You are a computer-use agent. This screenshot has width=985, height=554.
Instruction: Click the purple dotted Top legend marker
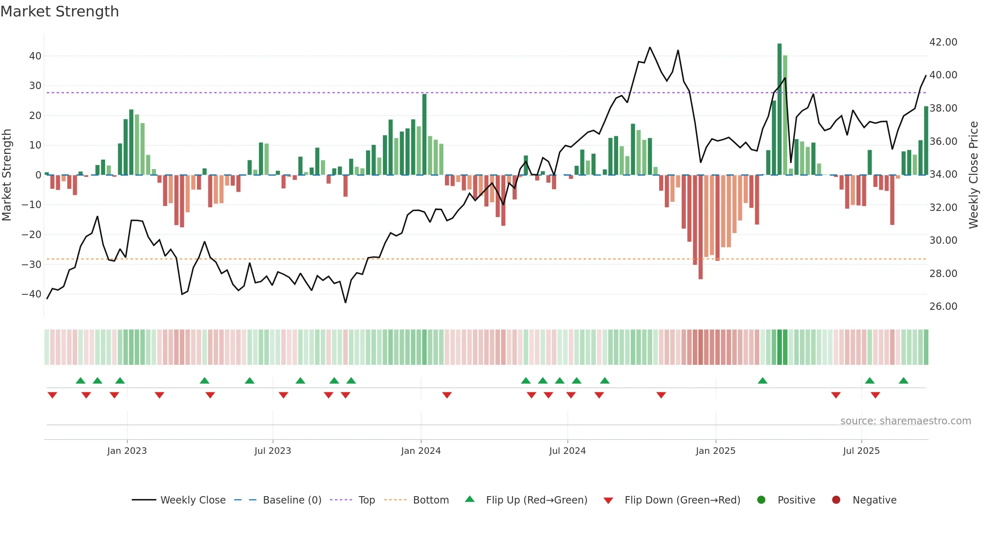pos(341,500)
